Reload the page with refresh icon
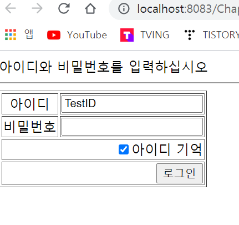Screen dimensions: 239x225 [x=64, y=8]
